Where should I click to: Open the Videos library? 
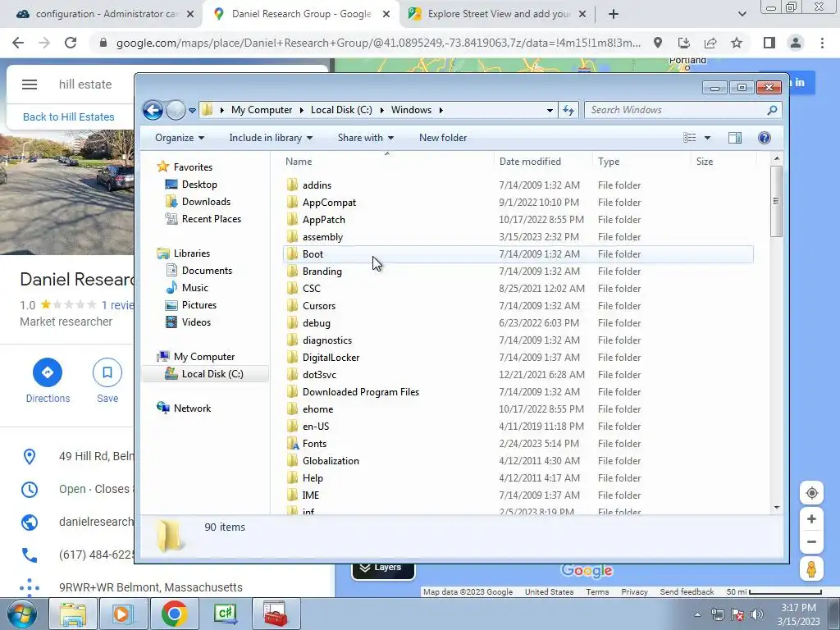196,322
